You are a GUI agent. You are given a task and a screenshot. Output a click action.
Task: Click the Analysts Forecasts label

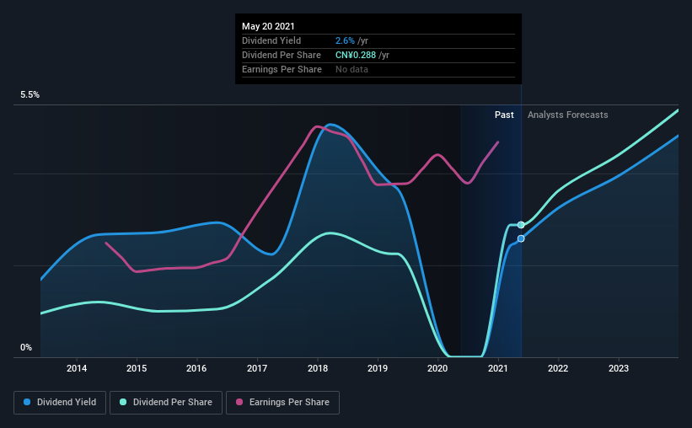point(567,115)
